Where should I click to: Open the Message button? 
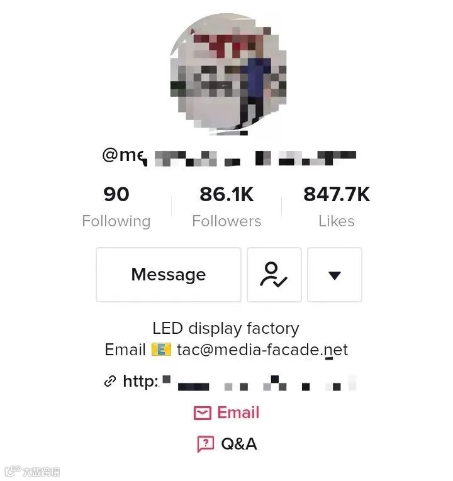click(169, 275)
